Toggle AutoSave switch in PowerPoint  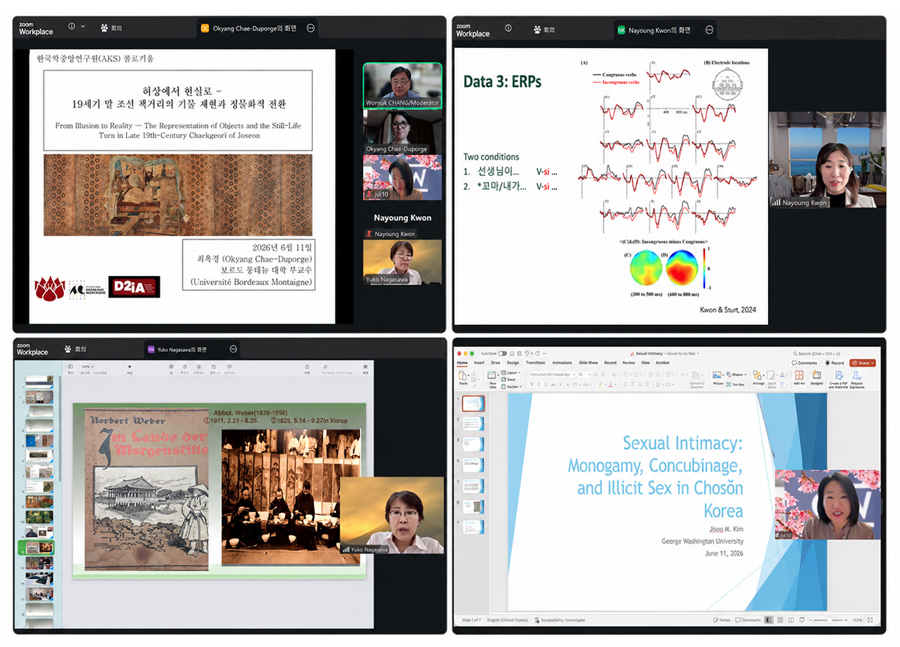(x=502, y=353)
